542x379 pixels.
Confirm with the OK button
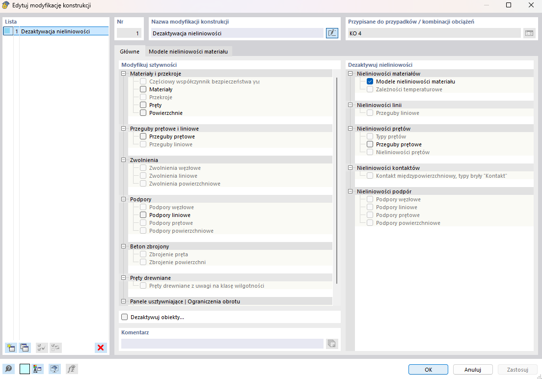point(428,369)
